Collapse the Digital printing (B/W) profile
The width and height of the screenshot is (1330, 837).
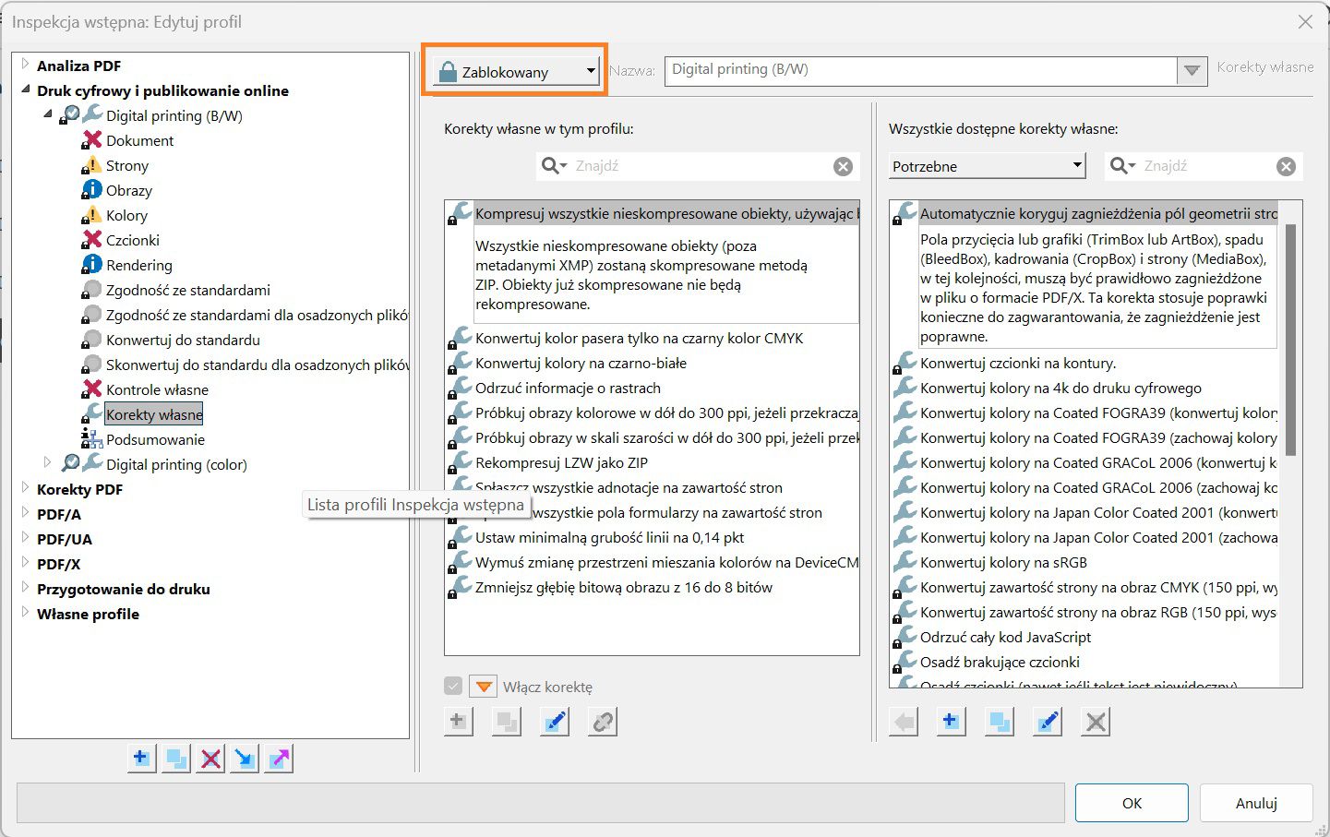(x=48, y=114)
